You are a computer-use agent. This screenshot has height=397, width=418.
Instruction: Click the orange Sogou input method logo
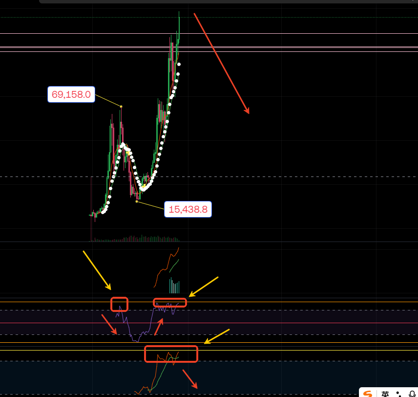(368, 394)
